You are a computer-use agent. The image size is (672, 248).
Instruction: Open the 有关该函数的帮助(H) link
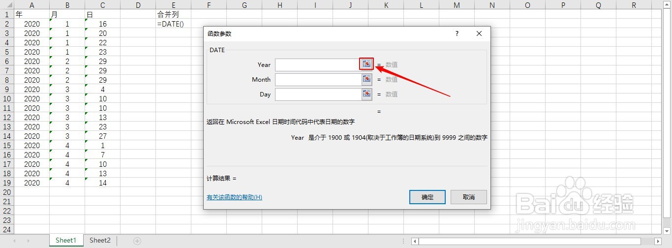click(234, 197)
